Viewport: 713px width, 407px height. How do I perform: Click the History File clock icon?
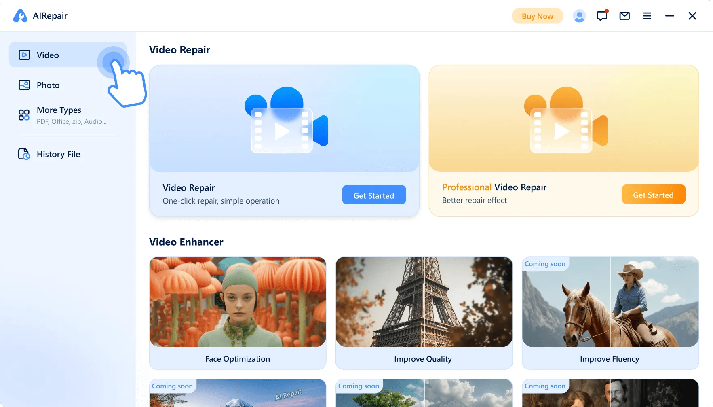pos(24,154)
